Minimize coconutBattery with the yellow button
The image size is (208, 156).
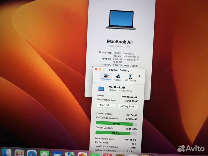pos(100,69)
